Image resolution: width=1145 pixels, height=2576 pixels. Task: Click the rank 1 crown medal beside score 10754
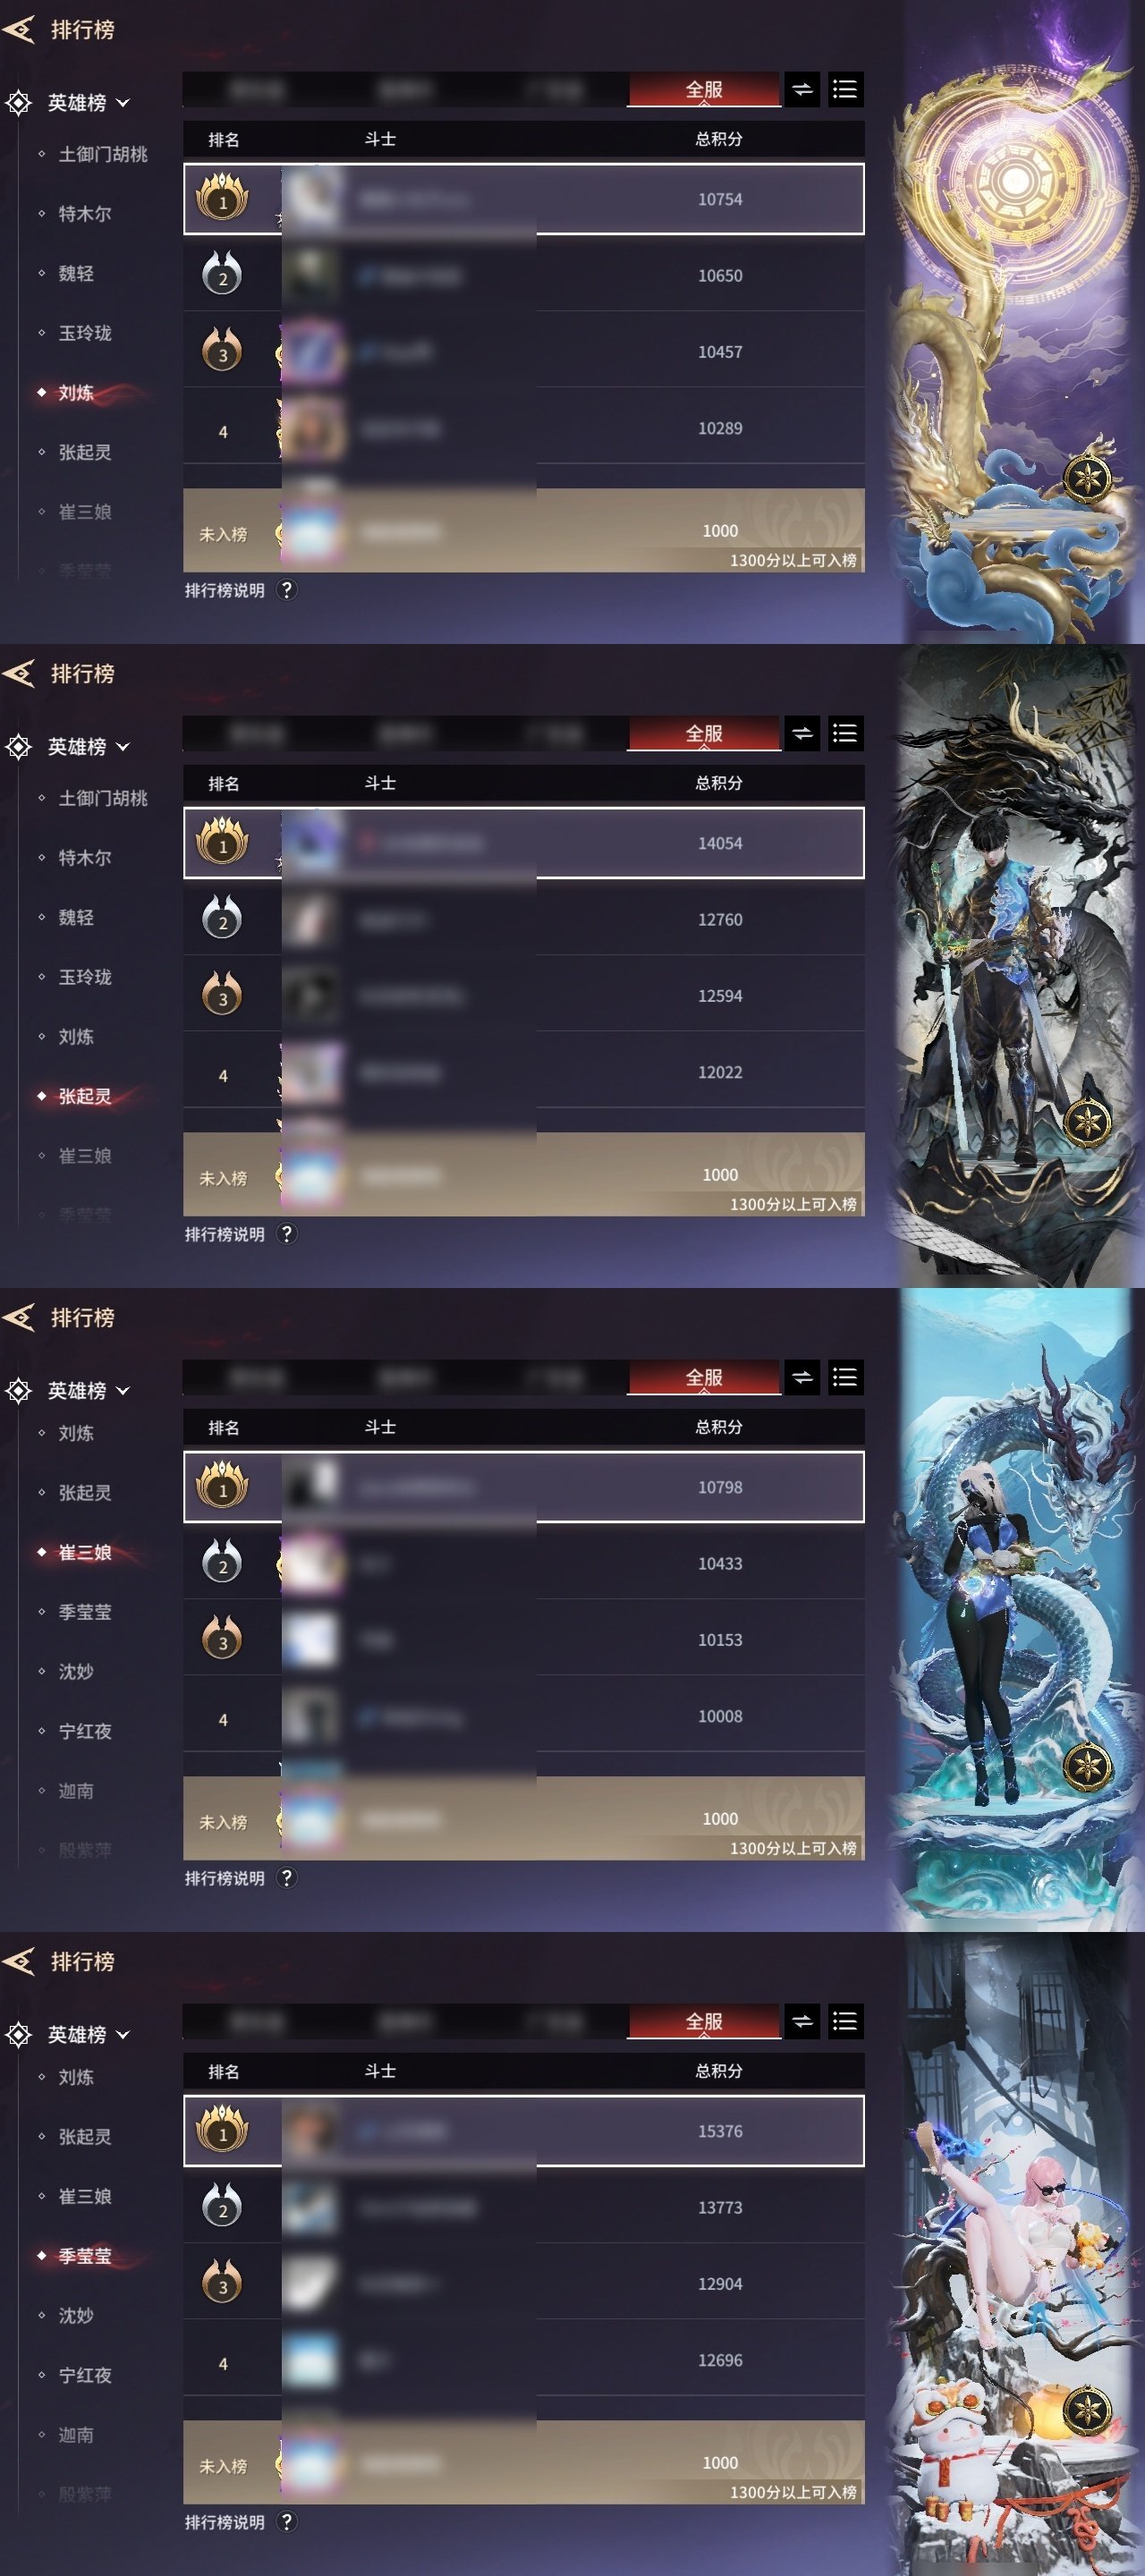coord(222,197)
